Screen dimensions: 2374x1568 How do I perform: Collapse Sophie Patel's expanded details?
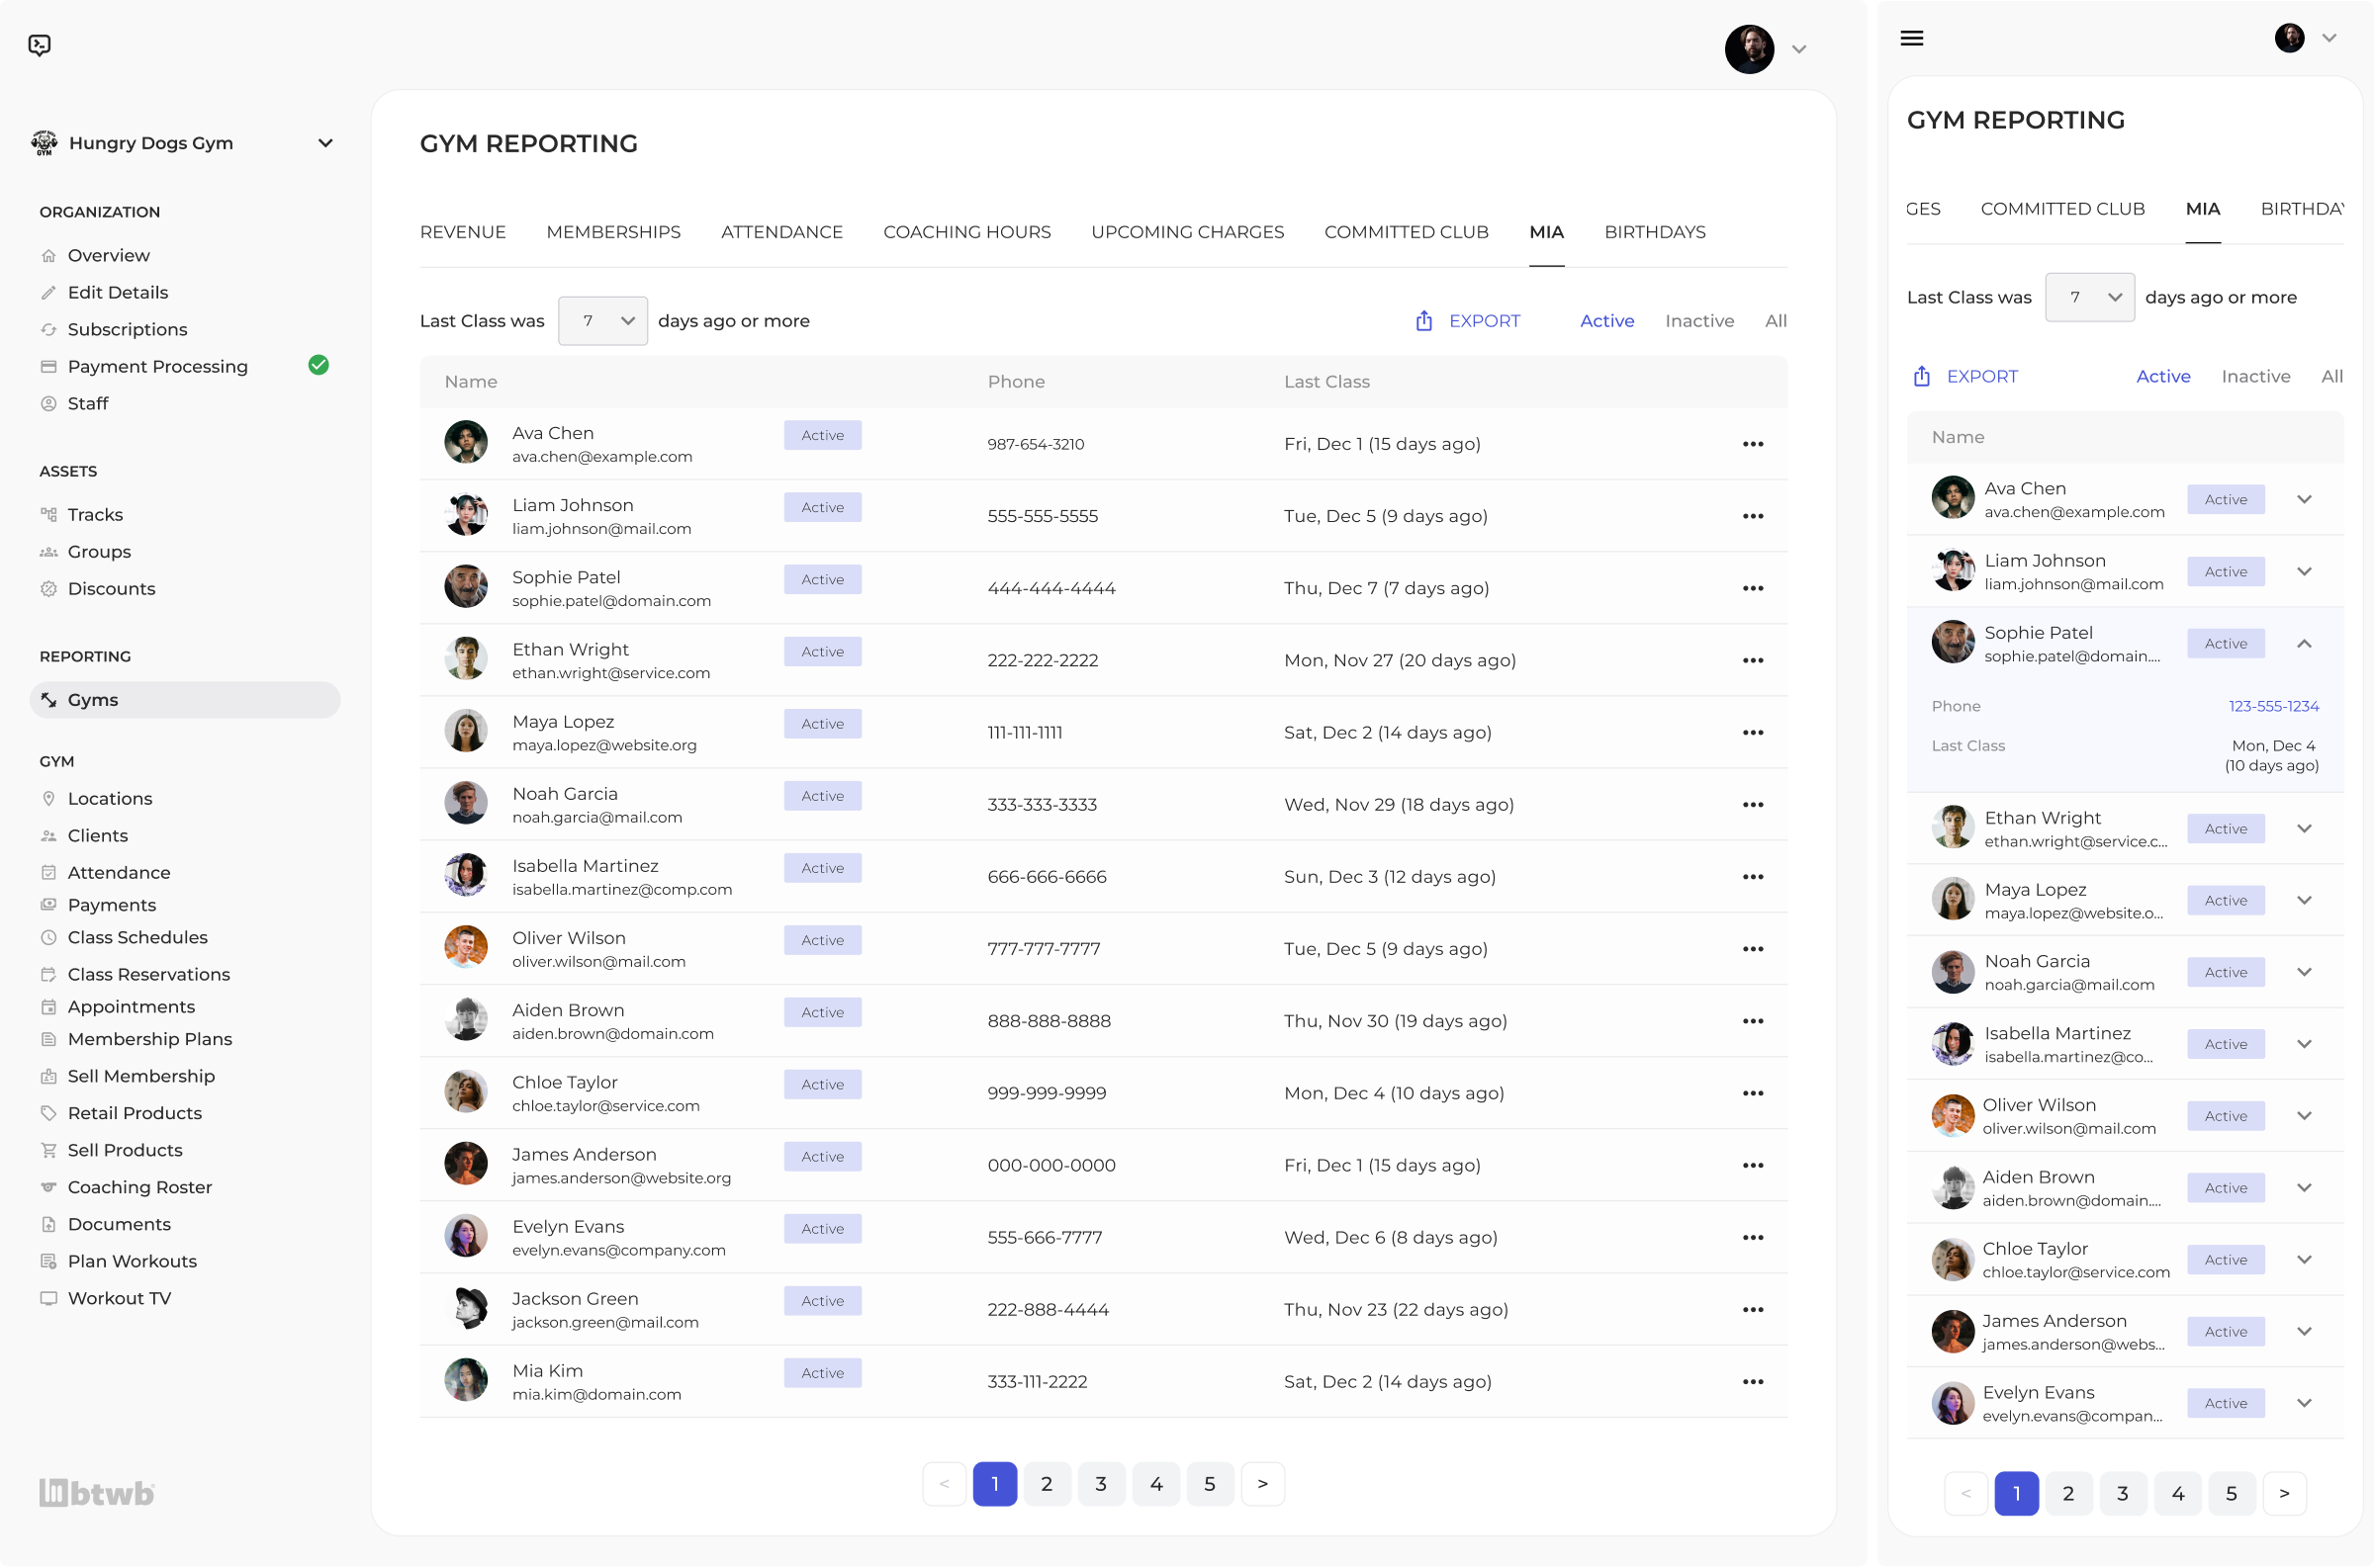click(x=2305, y=644)
